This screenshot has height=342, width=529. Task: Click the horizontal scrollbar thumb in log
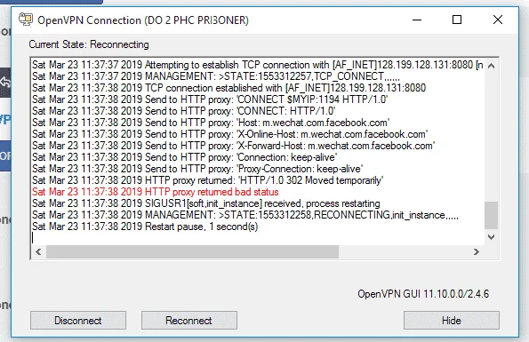pos(192,251)
